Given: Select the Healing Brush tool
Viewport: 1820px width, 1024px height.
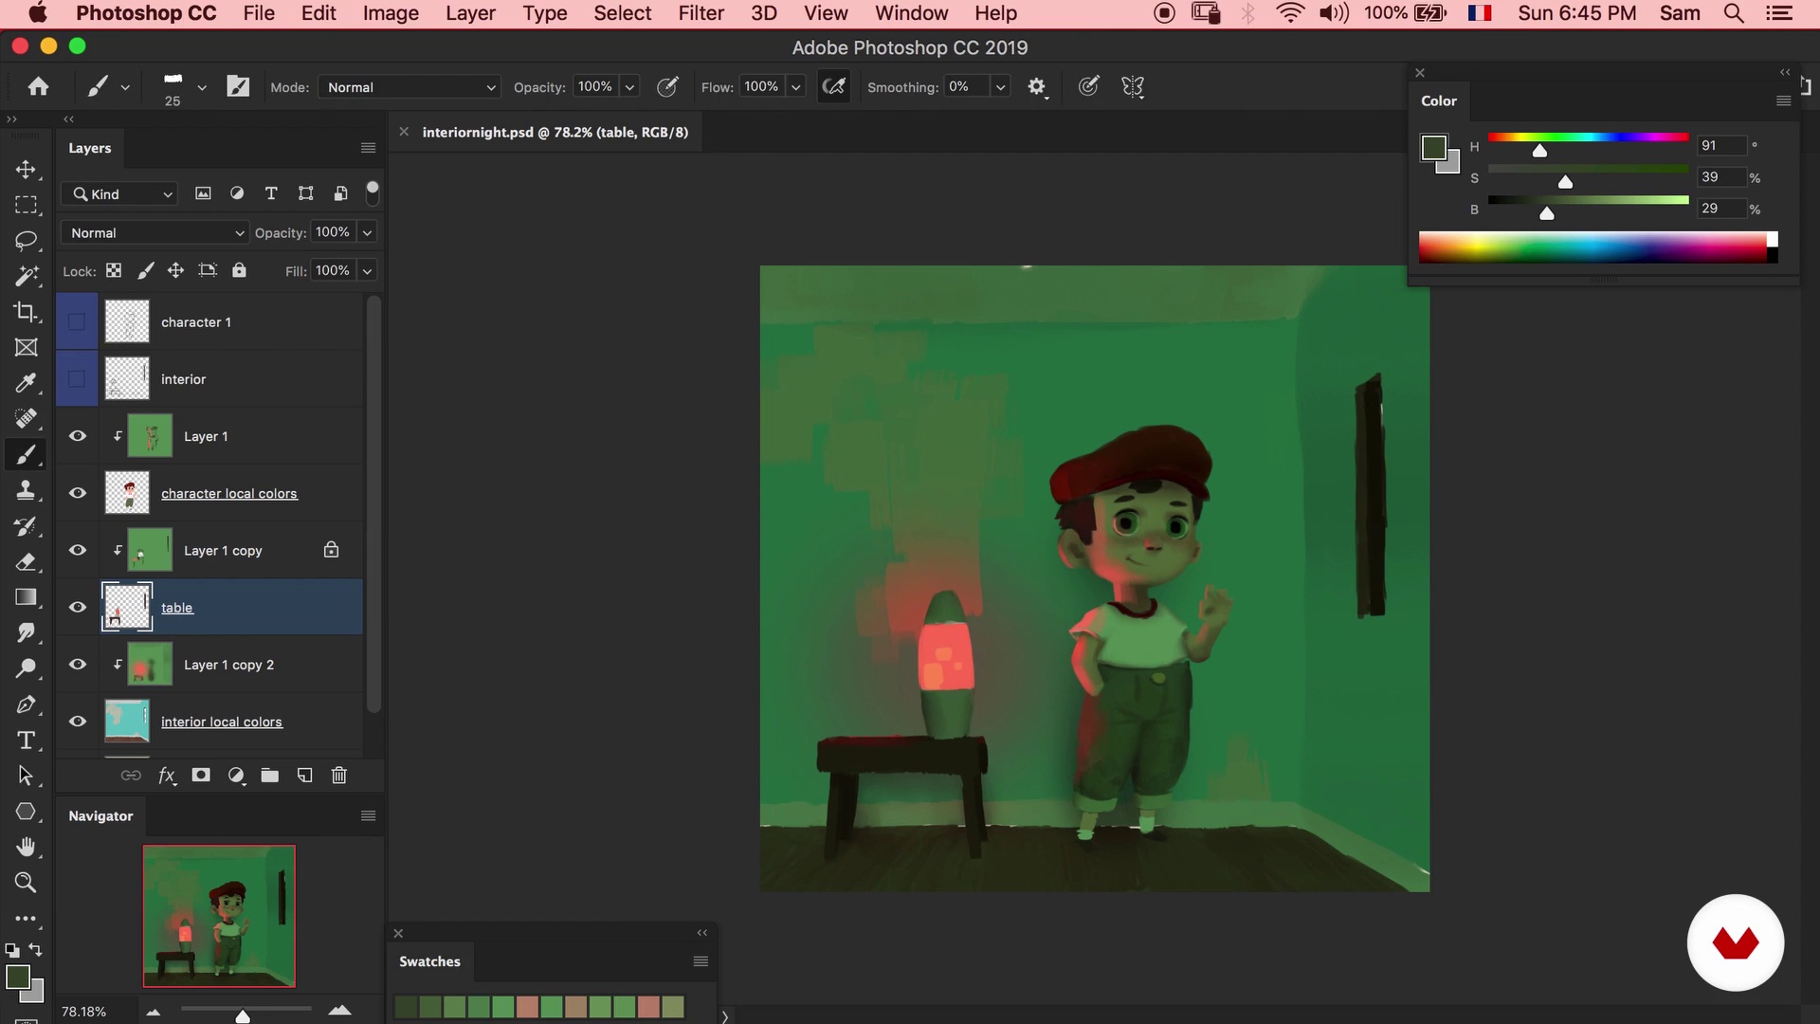Looking at the screenshot, I should (26, 419).
